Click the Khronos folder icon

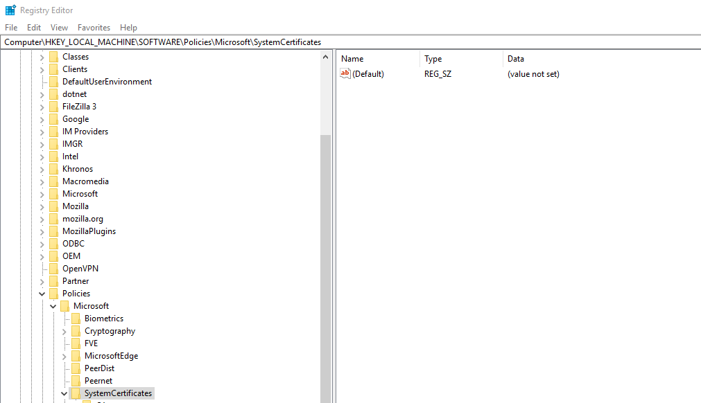pyautogui.click(x=53, y=169)
